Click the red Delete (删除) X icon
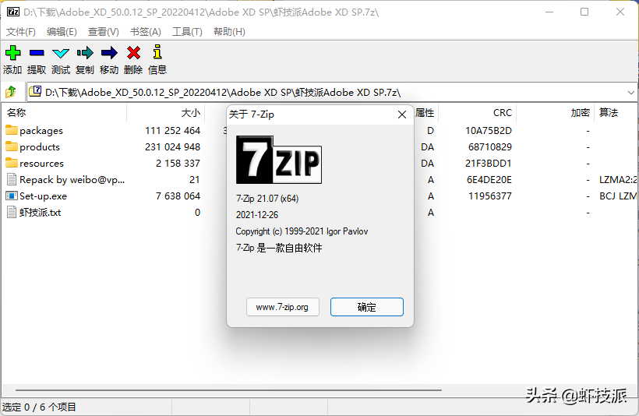This screenshot has height=416, width=639. (133, 52)
